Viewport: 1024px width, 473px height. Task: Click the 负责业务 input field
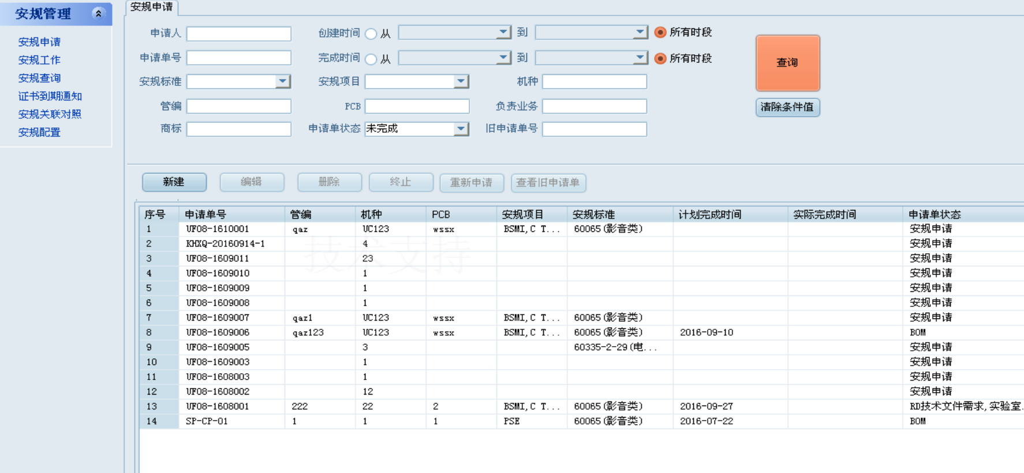point(595,106)
